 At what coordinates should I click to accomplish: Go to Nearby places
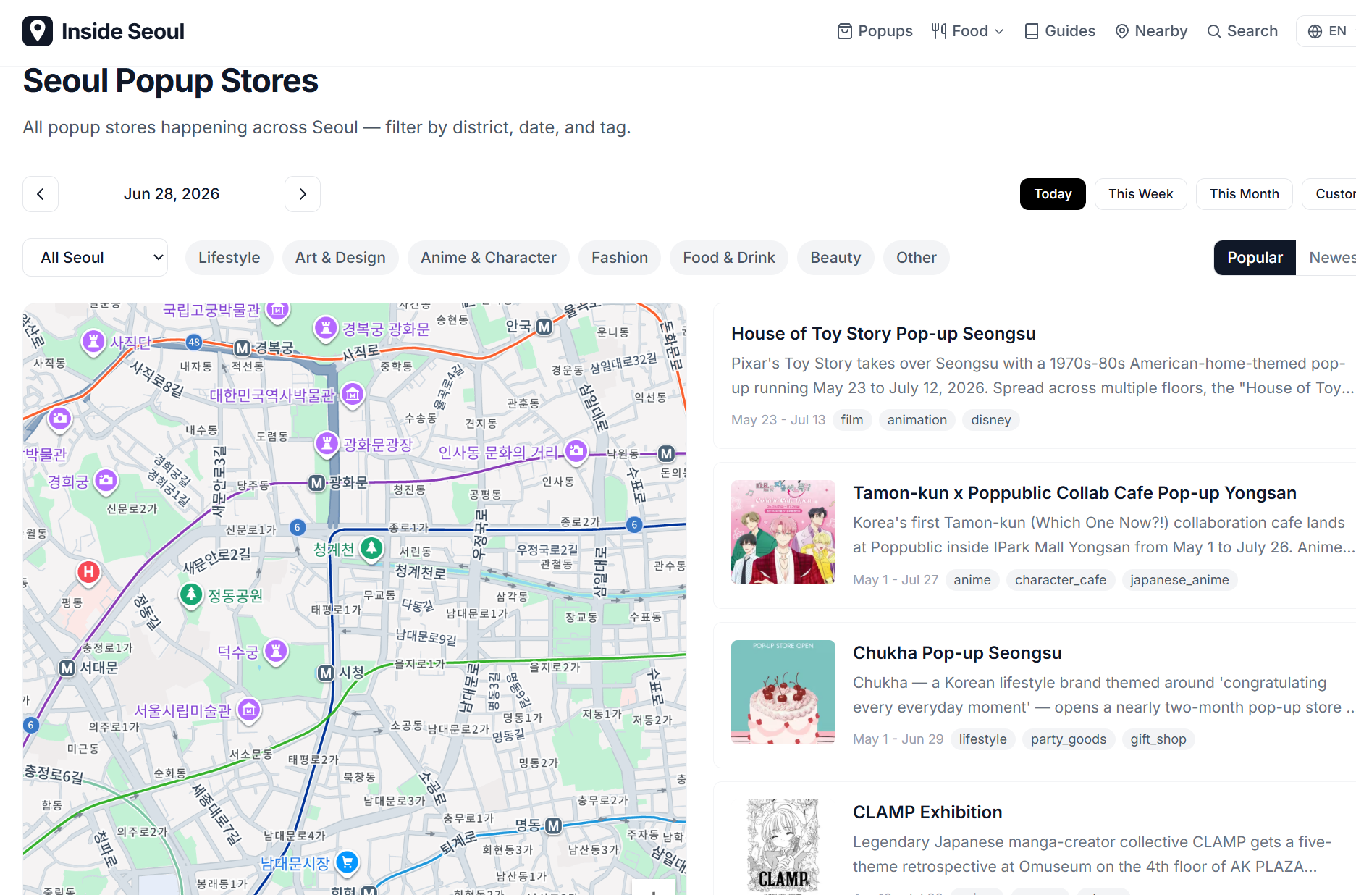point(1151,31)
